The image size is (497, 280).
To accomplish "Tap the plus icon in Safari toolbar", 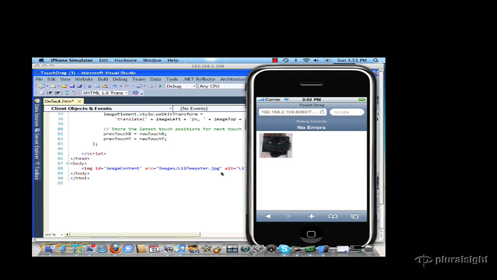I will (311, 216).
